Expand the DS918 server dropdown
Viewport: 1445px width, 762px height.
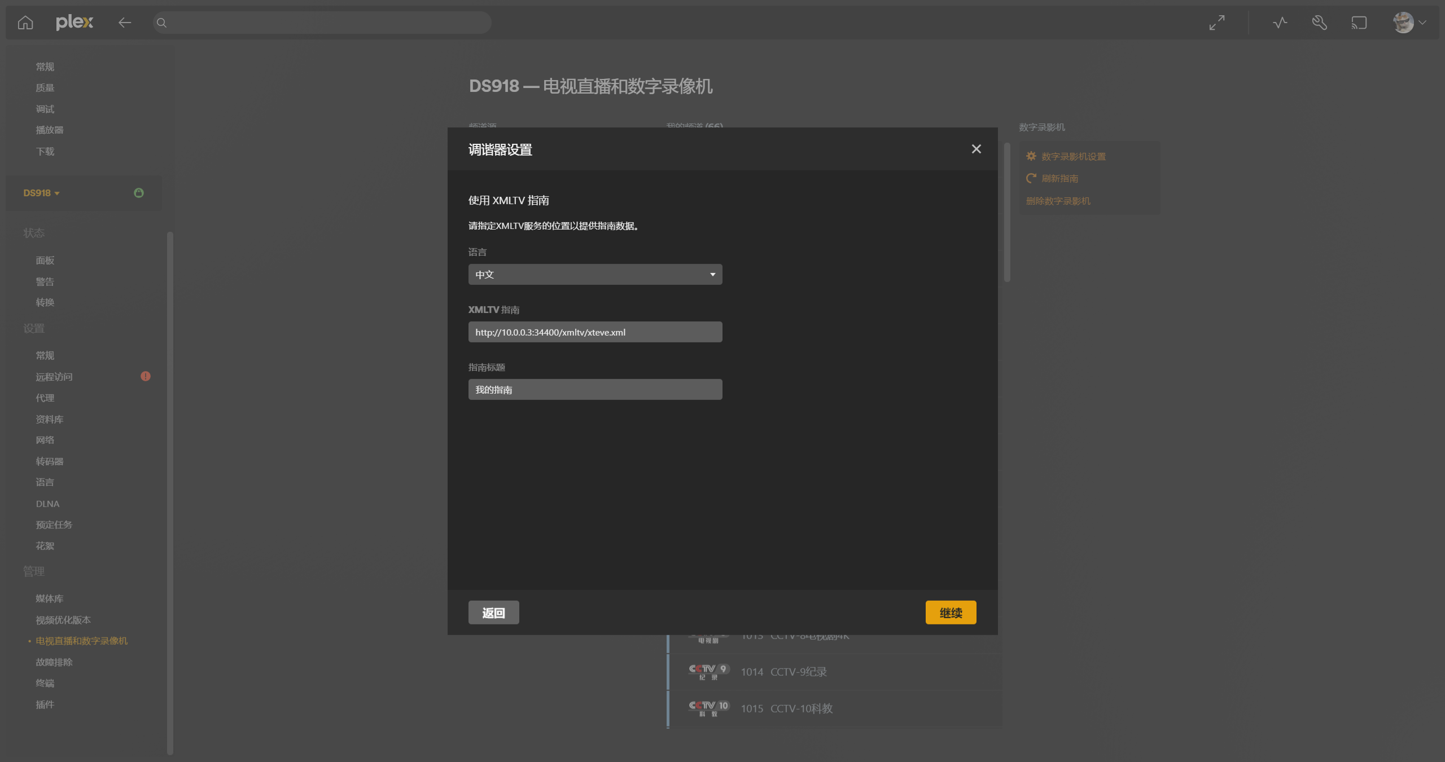click(41, 193)
